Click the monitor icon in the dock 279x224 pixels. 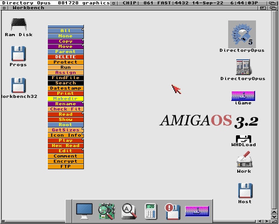(84, 211)
